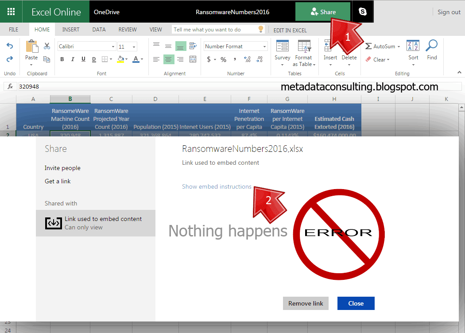The width and height of the screenshot is (465, 333).
Task: Click the Undo arrow icon
Action: [x=10, y=46]
